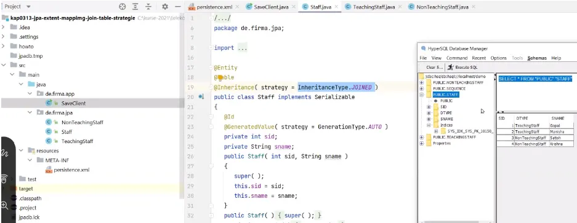Expand the SNAME column node
This screenshot has width=577, height=223.
[429, 119]
